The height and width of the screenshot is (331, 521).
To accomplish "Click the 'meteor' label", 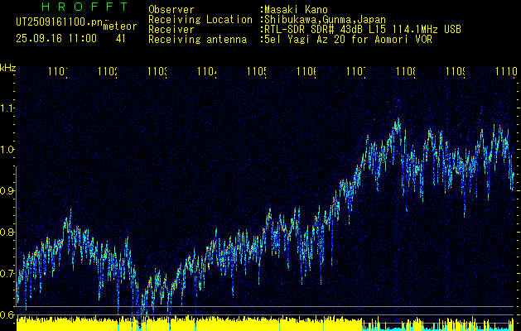I will click(x=120, y=26).
